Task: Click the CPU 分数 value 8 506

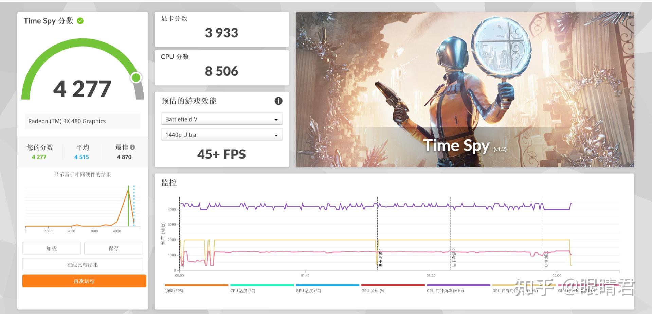Action: 222,71
